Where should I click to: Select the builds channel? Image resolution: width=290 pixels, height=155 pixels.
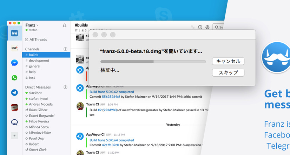click(x=46, y=55)
